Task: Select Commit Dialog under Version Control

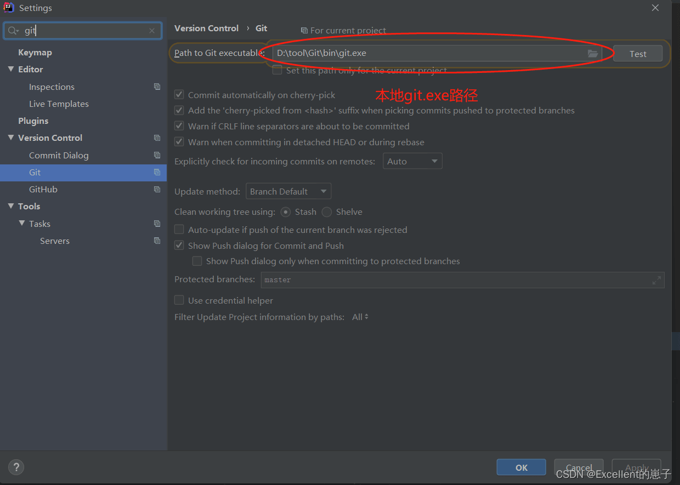Action: (59, 155)
